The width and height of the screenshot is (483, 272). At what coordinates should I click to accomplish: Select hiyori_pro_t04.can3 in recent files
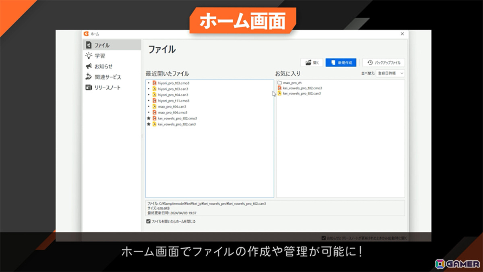[173, 95]
